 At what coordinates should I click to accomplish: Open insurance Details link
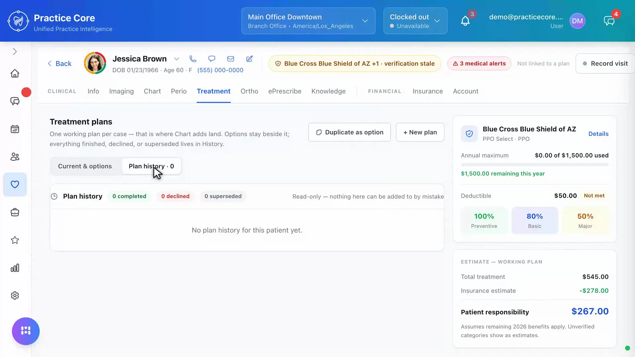pyautogui.click(x=598, y=134)
